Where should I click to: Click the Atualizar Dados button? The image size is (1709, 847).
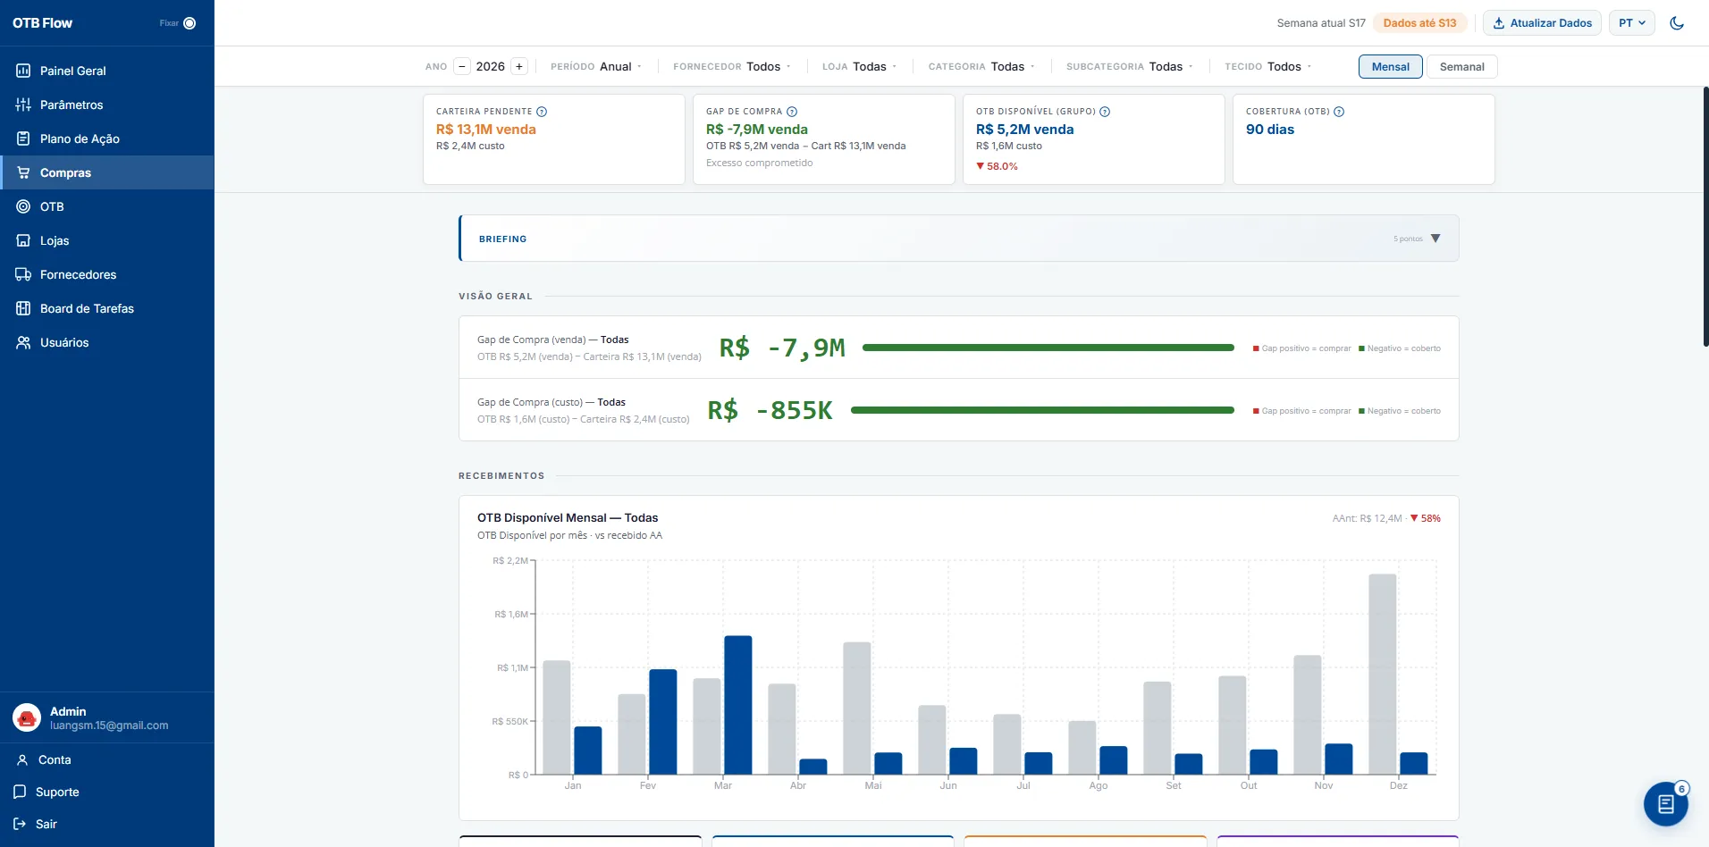1542,23
